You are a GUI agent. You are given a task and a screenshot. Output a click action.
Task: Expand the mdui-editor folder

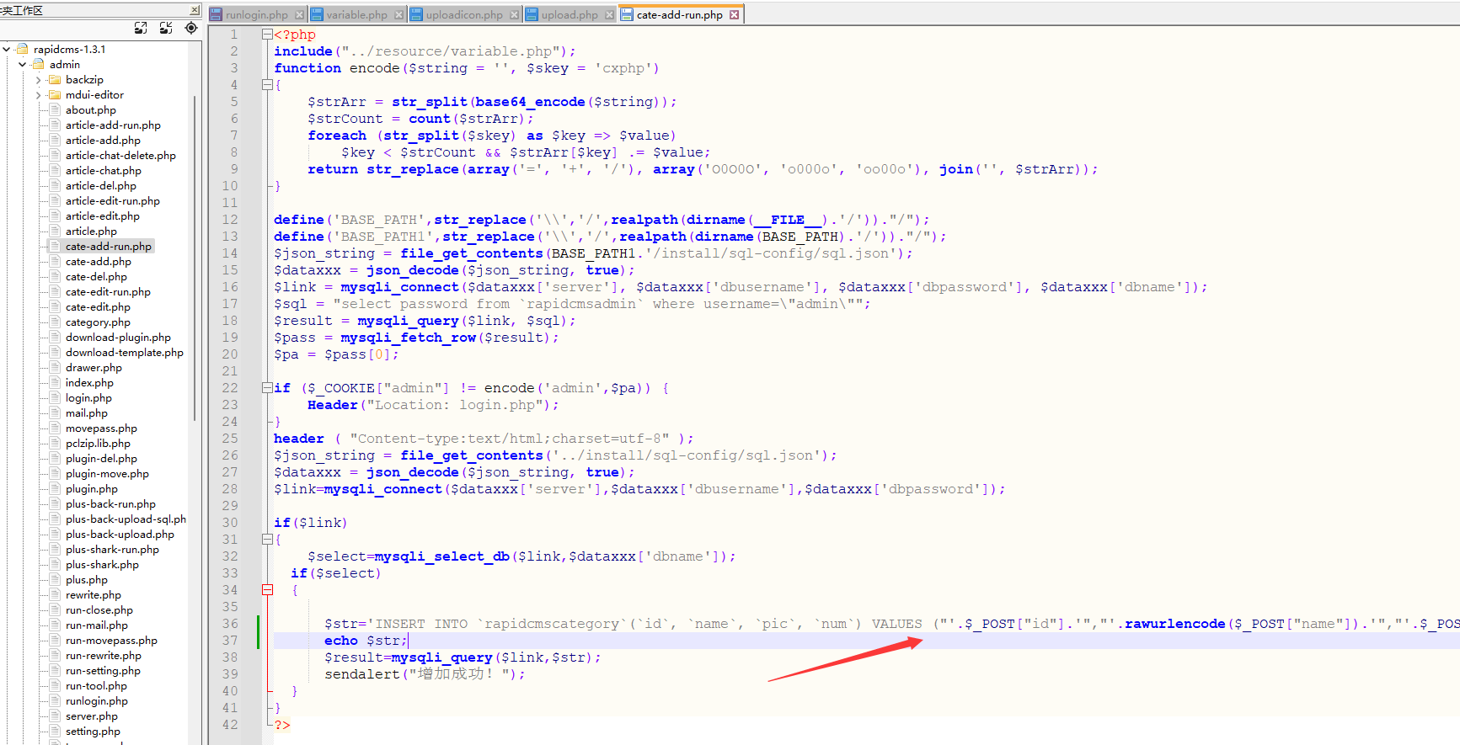pyautogui.click(x=38, y=95)
